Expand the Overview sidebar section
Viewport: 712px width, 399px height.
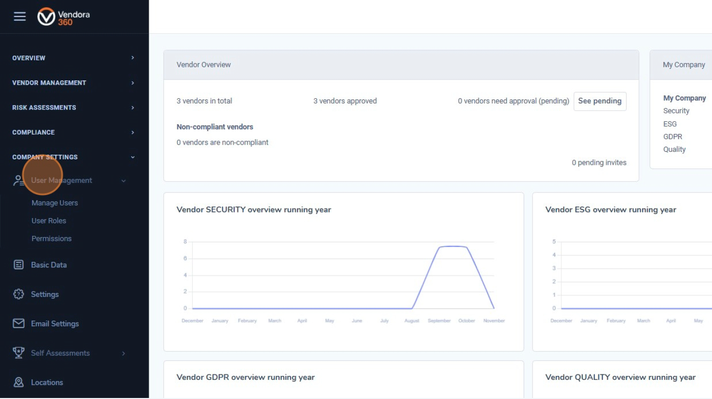(133, 58)
